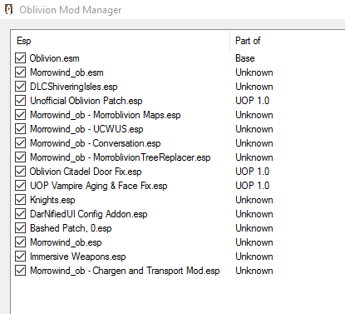Select Morrowind_ob - Morroblivion Maps.esp name
The height and width of the screenshot is (314, 345).
coord(106,115)
